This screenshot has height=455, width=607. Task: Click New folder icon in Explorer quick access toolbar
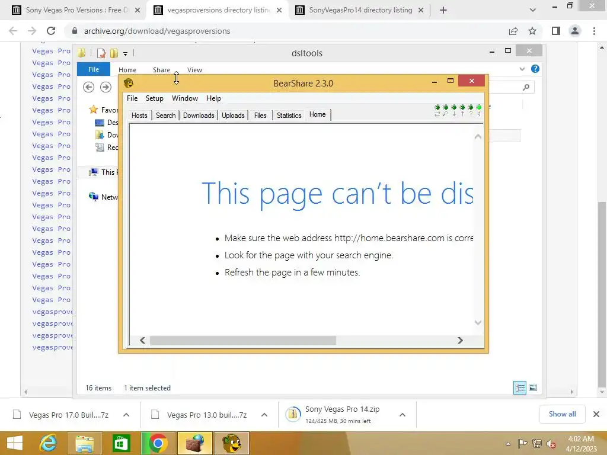[x=114, y=53]
